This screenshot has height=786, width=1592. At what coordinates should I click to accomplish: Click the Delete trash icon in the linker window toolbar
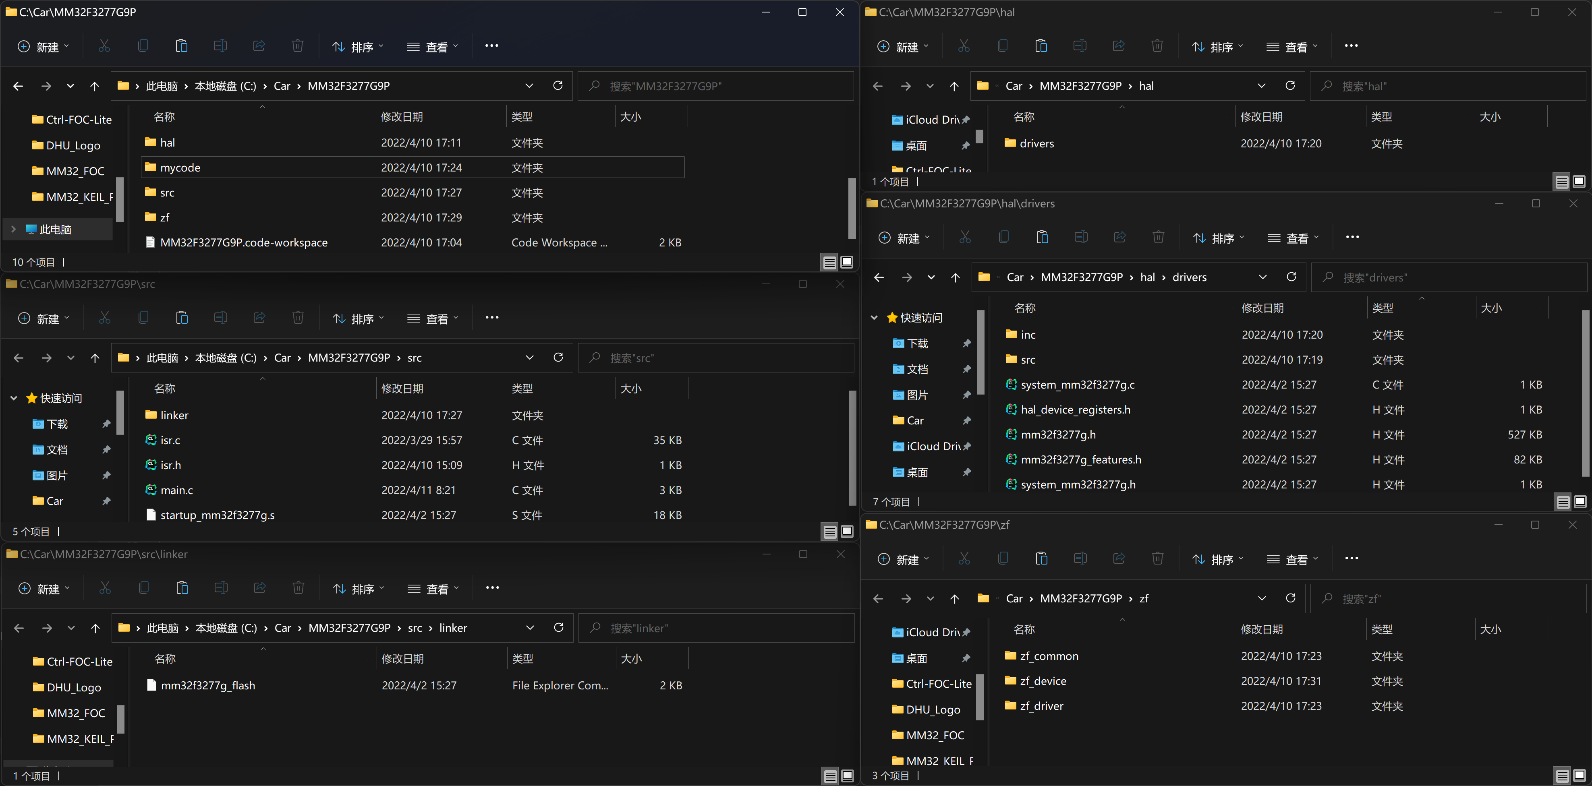click(298, 588)
